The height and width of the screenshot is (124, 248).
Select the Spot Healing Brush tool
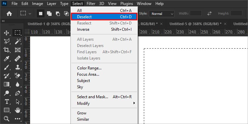coord(18,59)
